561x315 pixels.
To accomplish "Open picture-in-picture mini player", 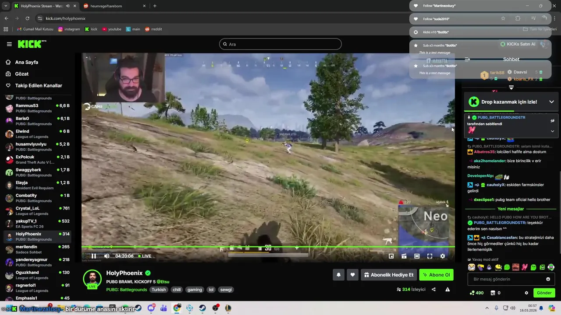I will point(391,256).
